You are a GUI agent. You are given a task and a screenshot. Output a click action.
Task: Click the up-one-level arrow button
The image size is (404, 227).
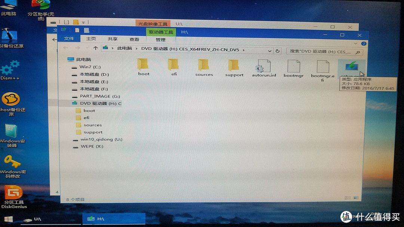96,48
